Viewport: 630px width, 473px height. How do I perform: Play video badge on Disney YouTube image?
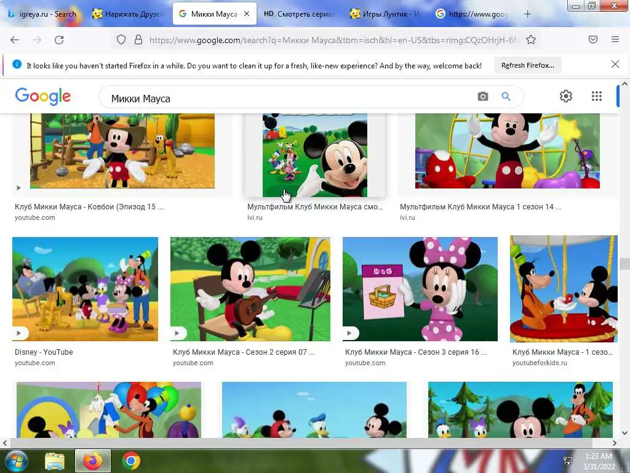click(19, 333)
